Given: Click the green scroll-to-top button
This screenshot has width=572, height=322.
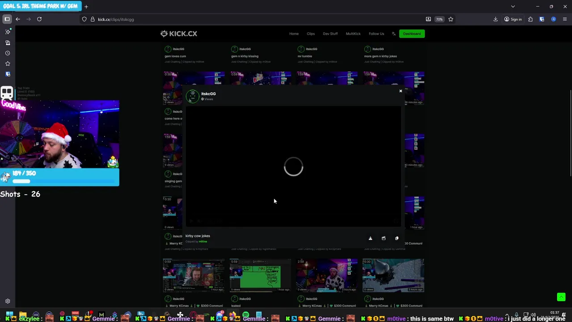Looking at the screenshot, I should tap(561, 297).
